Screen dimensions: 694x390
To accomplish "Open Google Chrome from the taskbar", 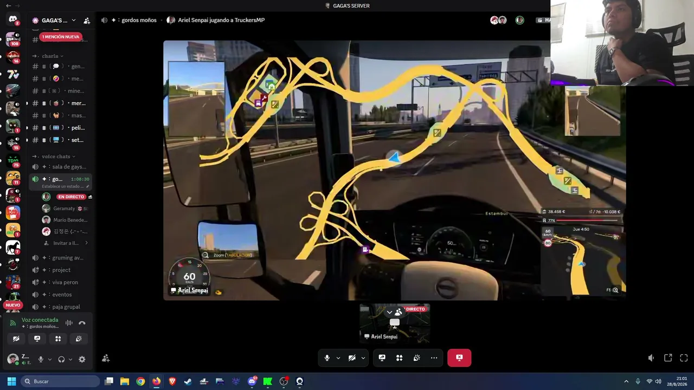I will click(x=140, y=381).
